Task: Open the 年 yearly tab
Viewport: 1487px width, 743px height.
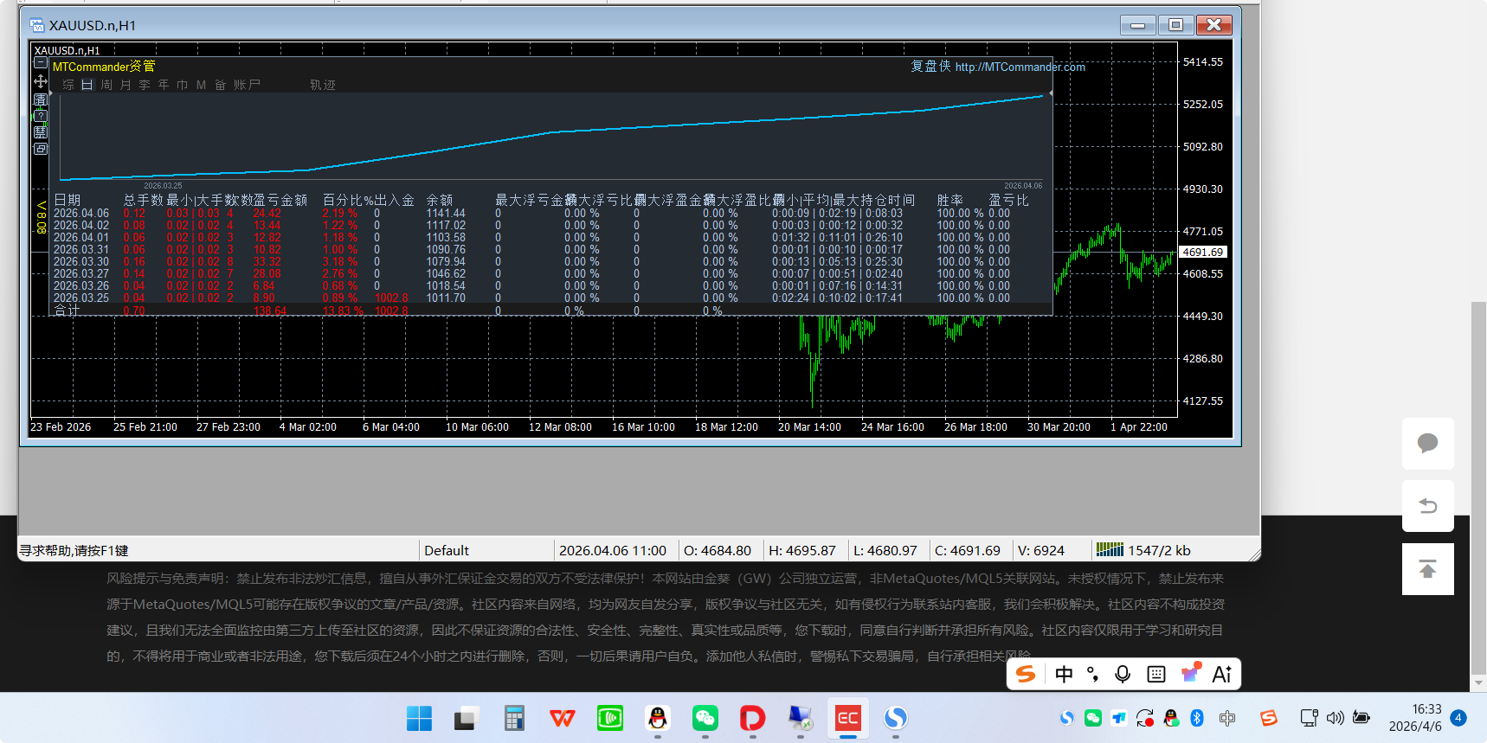Action: coord(164,85)
